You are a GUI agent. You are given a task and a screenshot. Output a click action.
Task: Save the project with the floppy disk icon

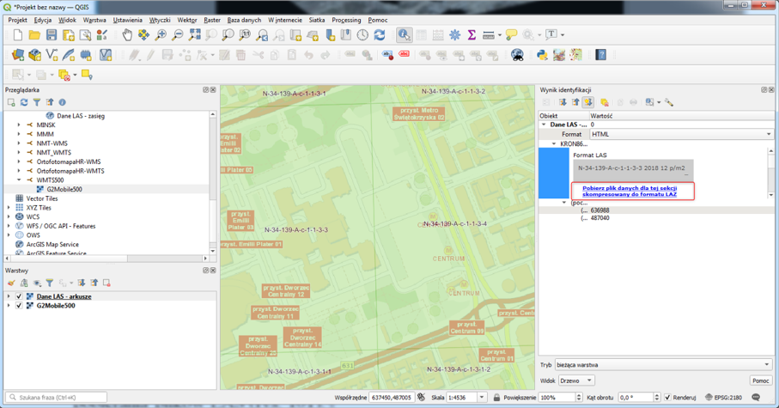pos(52,34)
